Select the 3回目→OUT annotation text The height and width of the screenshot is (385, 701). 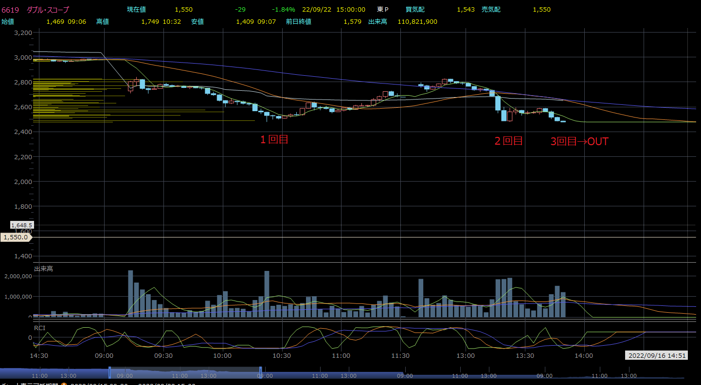pos(579,141)
